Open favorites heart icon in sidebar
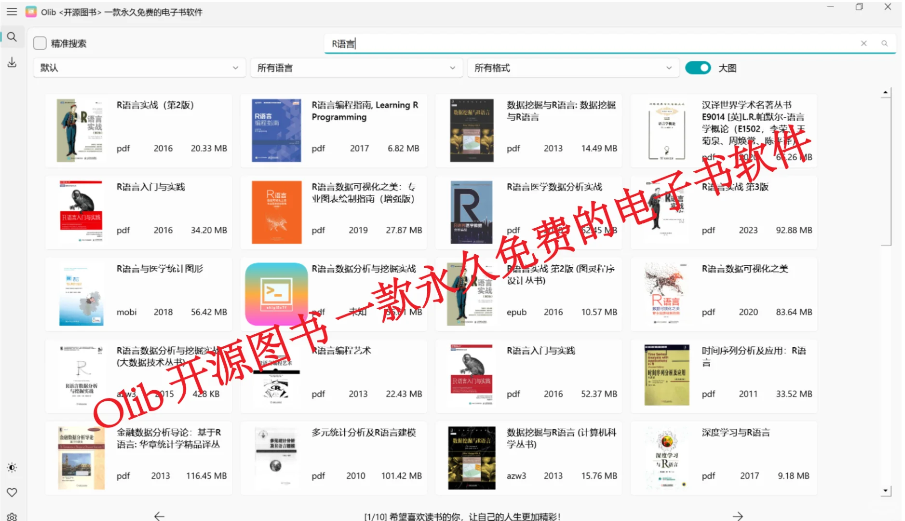The image size is (905, 521). [12, 493]
